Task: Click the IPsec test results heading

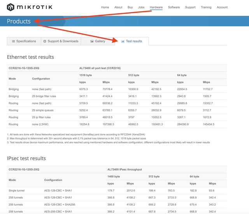Action: 26,158
